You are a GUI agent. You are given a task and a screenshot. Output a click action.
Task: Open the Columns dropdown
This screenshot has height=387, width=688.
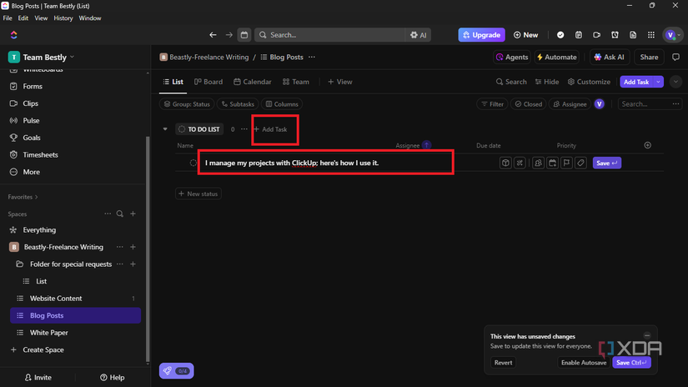coord(282,104)
